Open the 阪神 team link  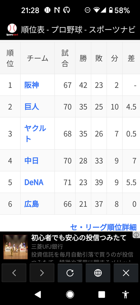pos(32,85)
